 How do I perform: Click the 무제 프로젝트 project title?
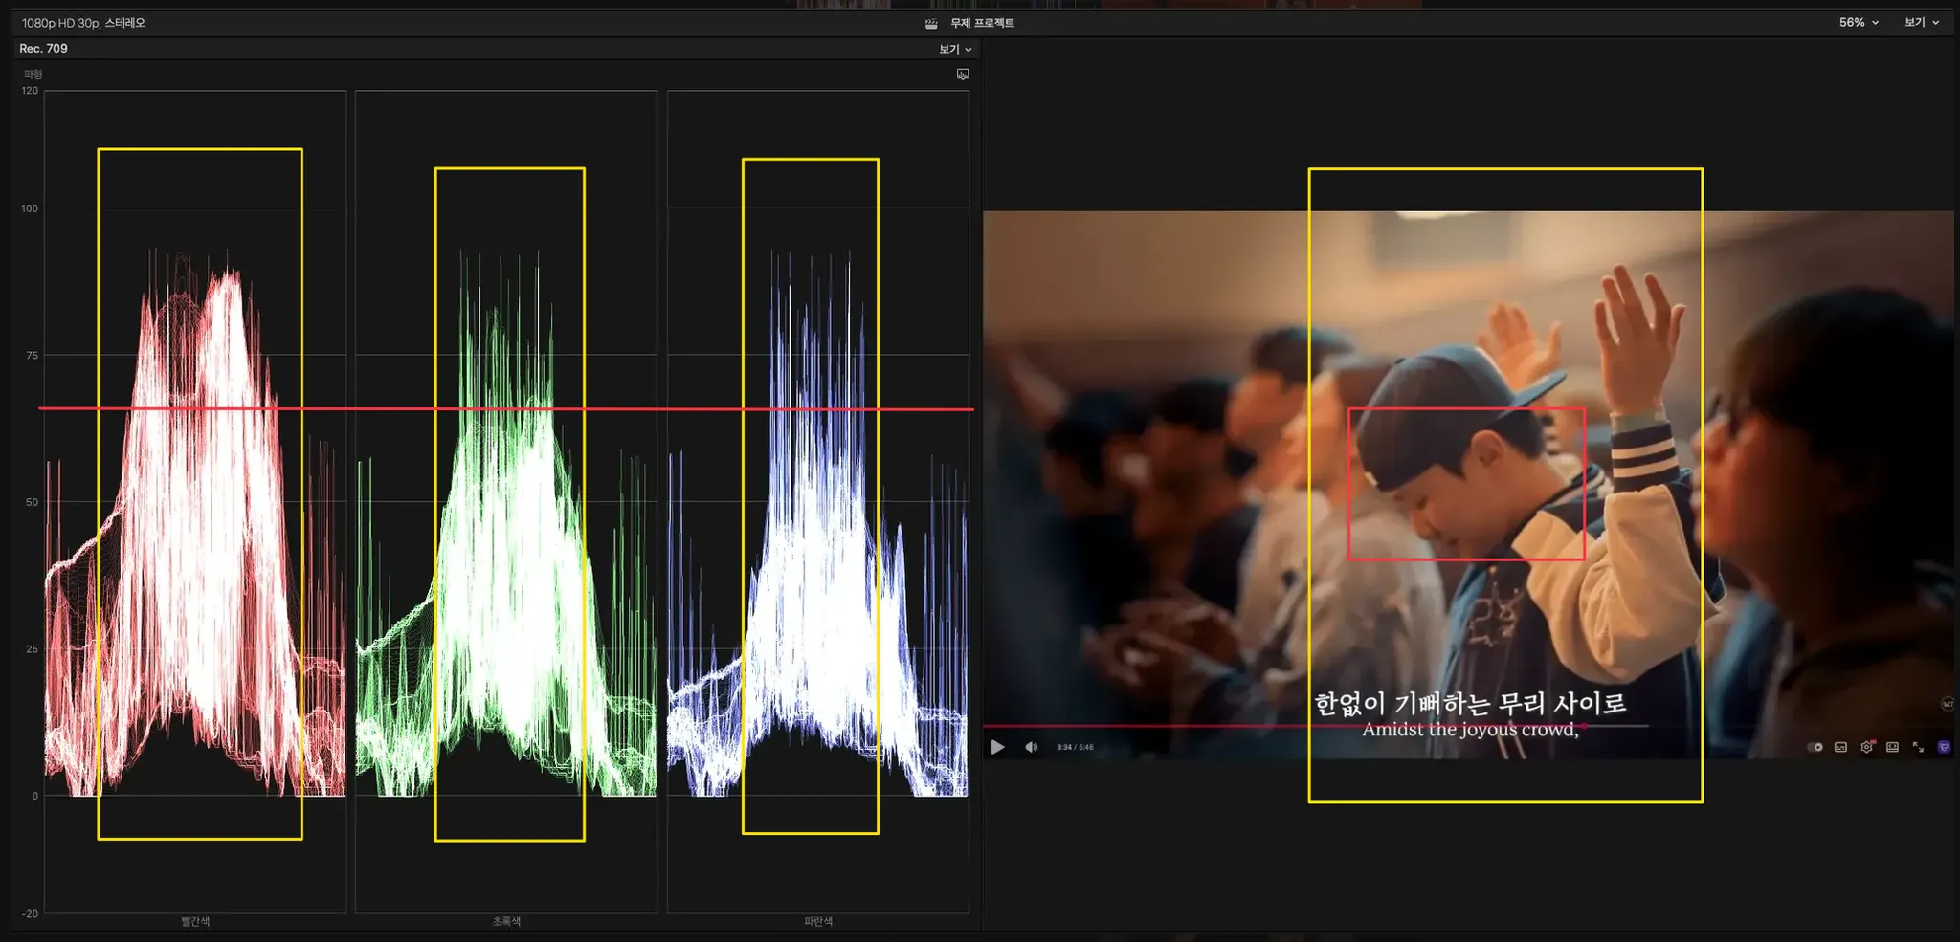click(982, 23)
